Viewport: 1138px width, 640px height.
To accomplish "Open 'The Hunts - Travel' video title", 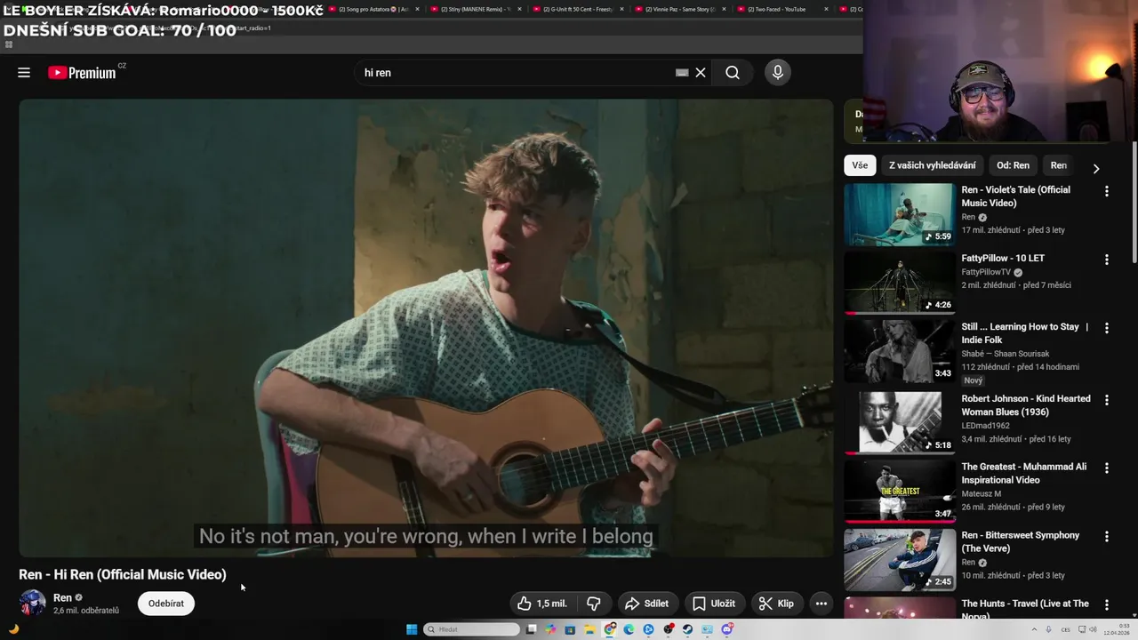I will (1025, 610).
